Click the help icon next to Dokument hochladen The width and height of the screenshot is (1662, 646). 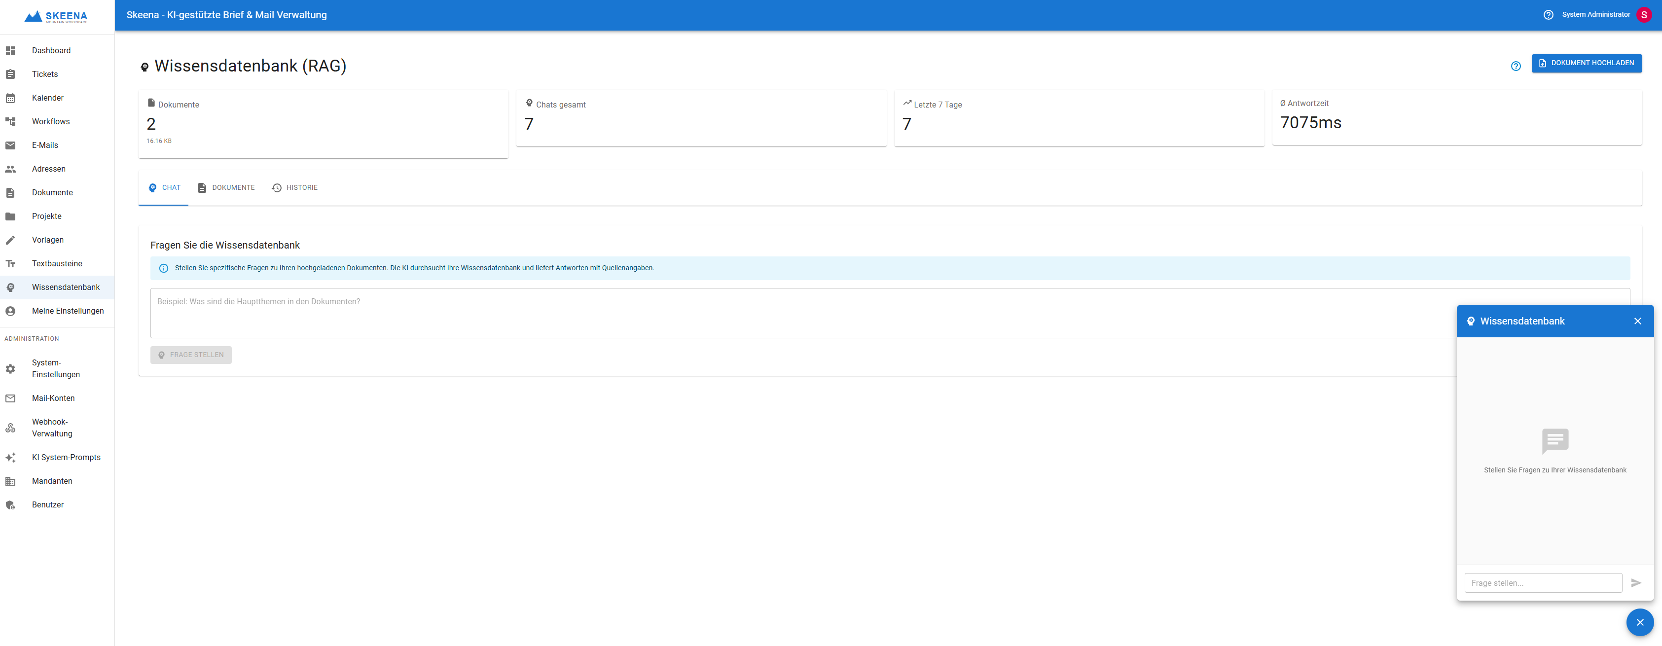pos(1516,66)
